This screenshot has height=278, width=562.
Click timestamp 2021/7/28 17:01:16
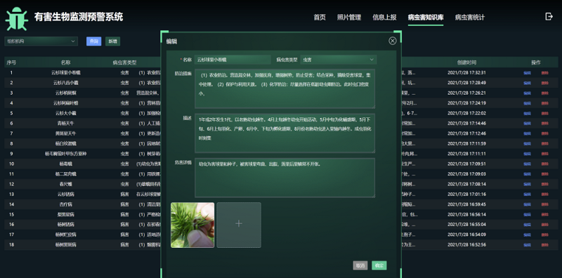466,194
